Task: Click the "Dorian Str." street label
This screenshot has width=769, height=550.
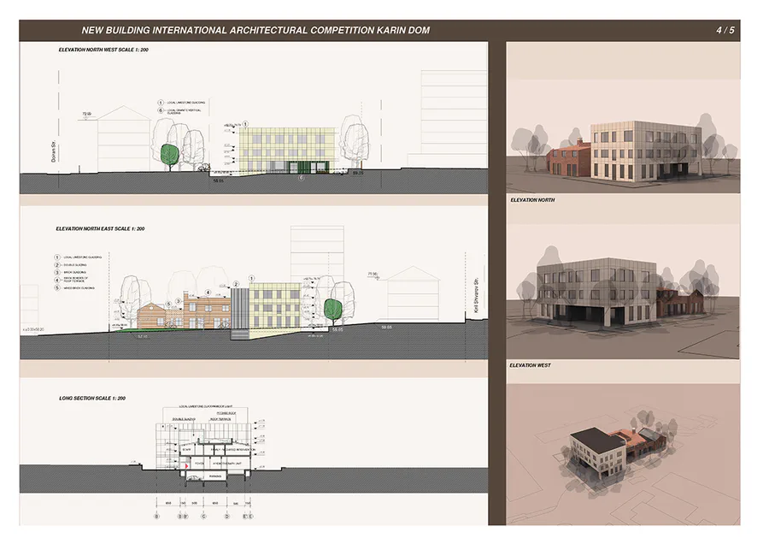Action: (x=54, y=151)
